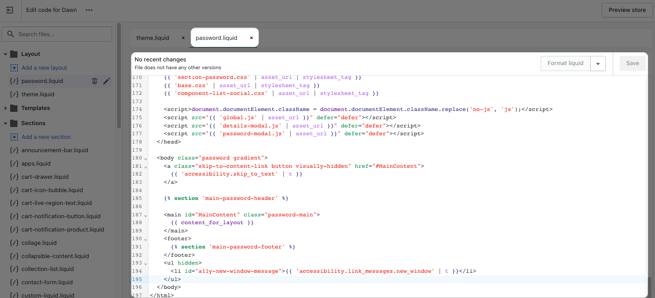
Task: Close the password.liquid tab
Action: (x=251, y=38)
